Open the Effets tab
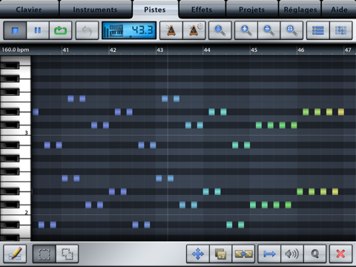Viewport: 356px width, 267px height. pos(202,10)
